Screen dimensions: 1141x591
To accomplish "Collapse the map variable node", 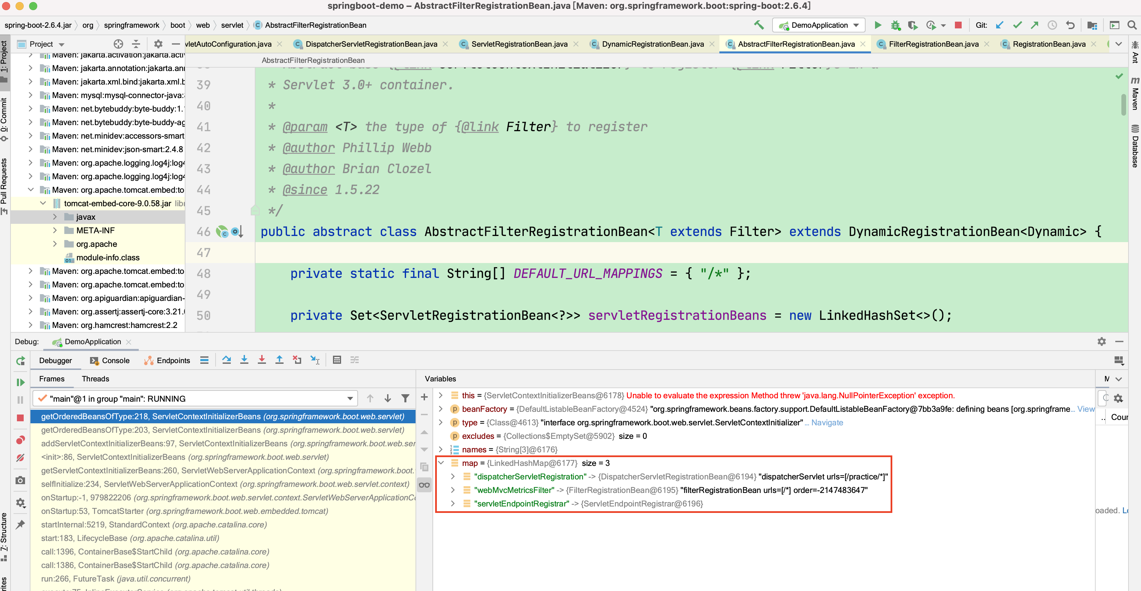I will click(441, 463).
